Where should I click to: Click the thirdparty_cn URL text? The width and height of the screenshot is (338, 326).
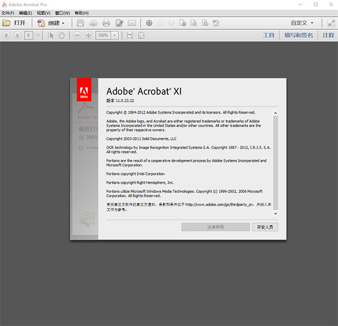[x=219, y=205]
